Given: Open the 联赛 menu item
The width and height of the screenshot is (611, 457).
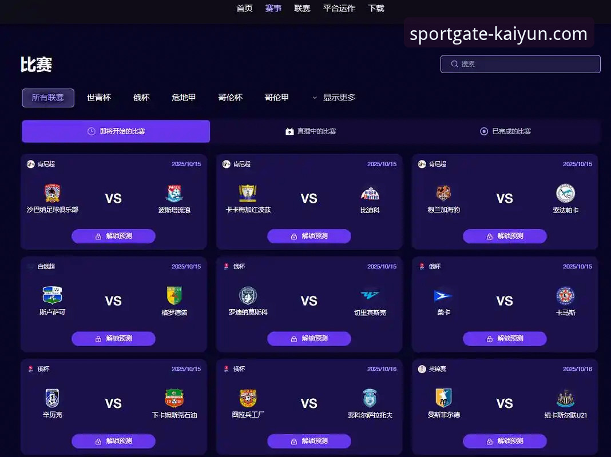Looking at the screenshot, I should point(302,8).
